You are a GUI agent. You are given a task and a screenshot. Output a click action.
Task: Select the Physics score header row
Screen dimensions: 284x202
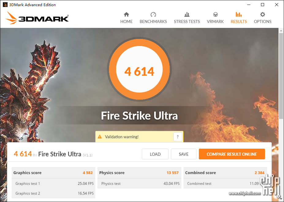139,173
